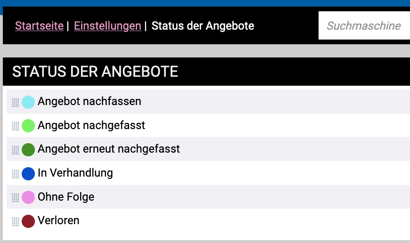The image size is (410, 243).
Task: Click drag handle beside Angebot erneut nachgefasst
Action: [x=15, y=150]
